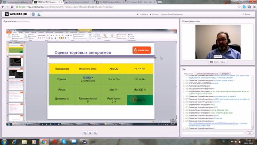Click the "Recovery factor 5" cell on the slide

point(88,100)
